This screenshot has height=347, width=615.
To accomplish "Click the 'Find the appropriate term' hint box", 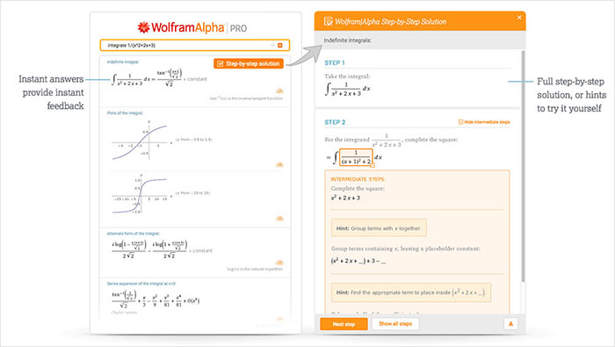I will [411, 293].
